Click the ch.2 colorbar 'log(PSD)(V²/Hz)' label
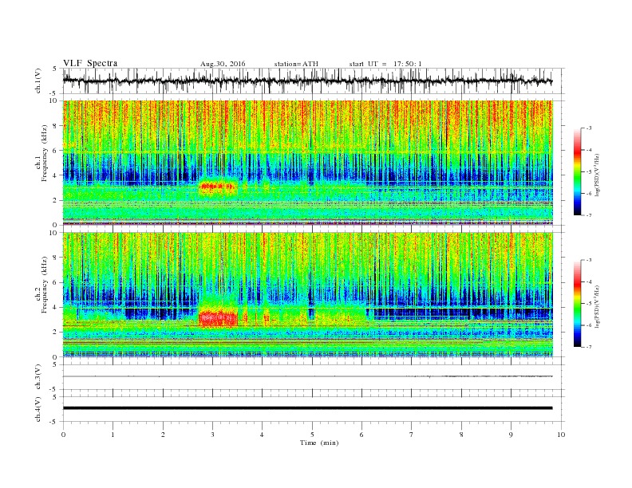Screen dimensions: 632x488 point(598,305)
